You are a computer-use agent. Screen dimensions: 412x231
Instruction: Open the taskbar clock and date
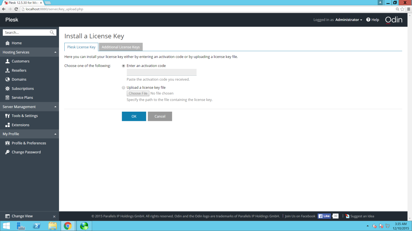[401, 226]
